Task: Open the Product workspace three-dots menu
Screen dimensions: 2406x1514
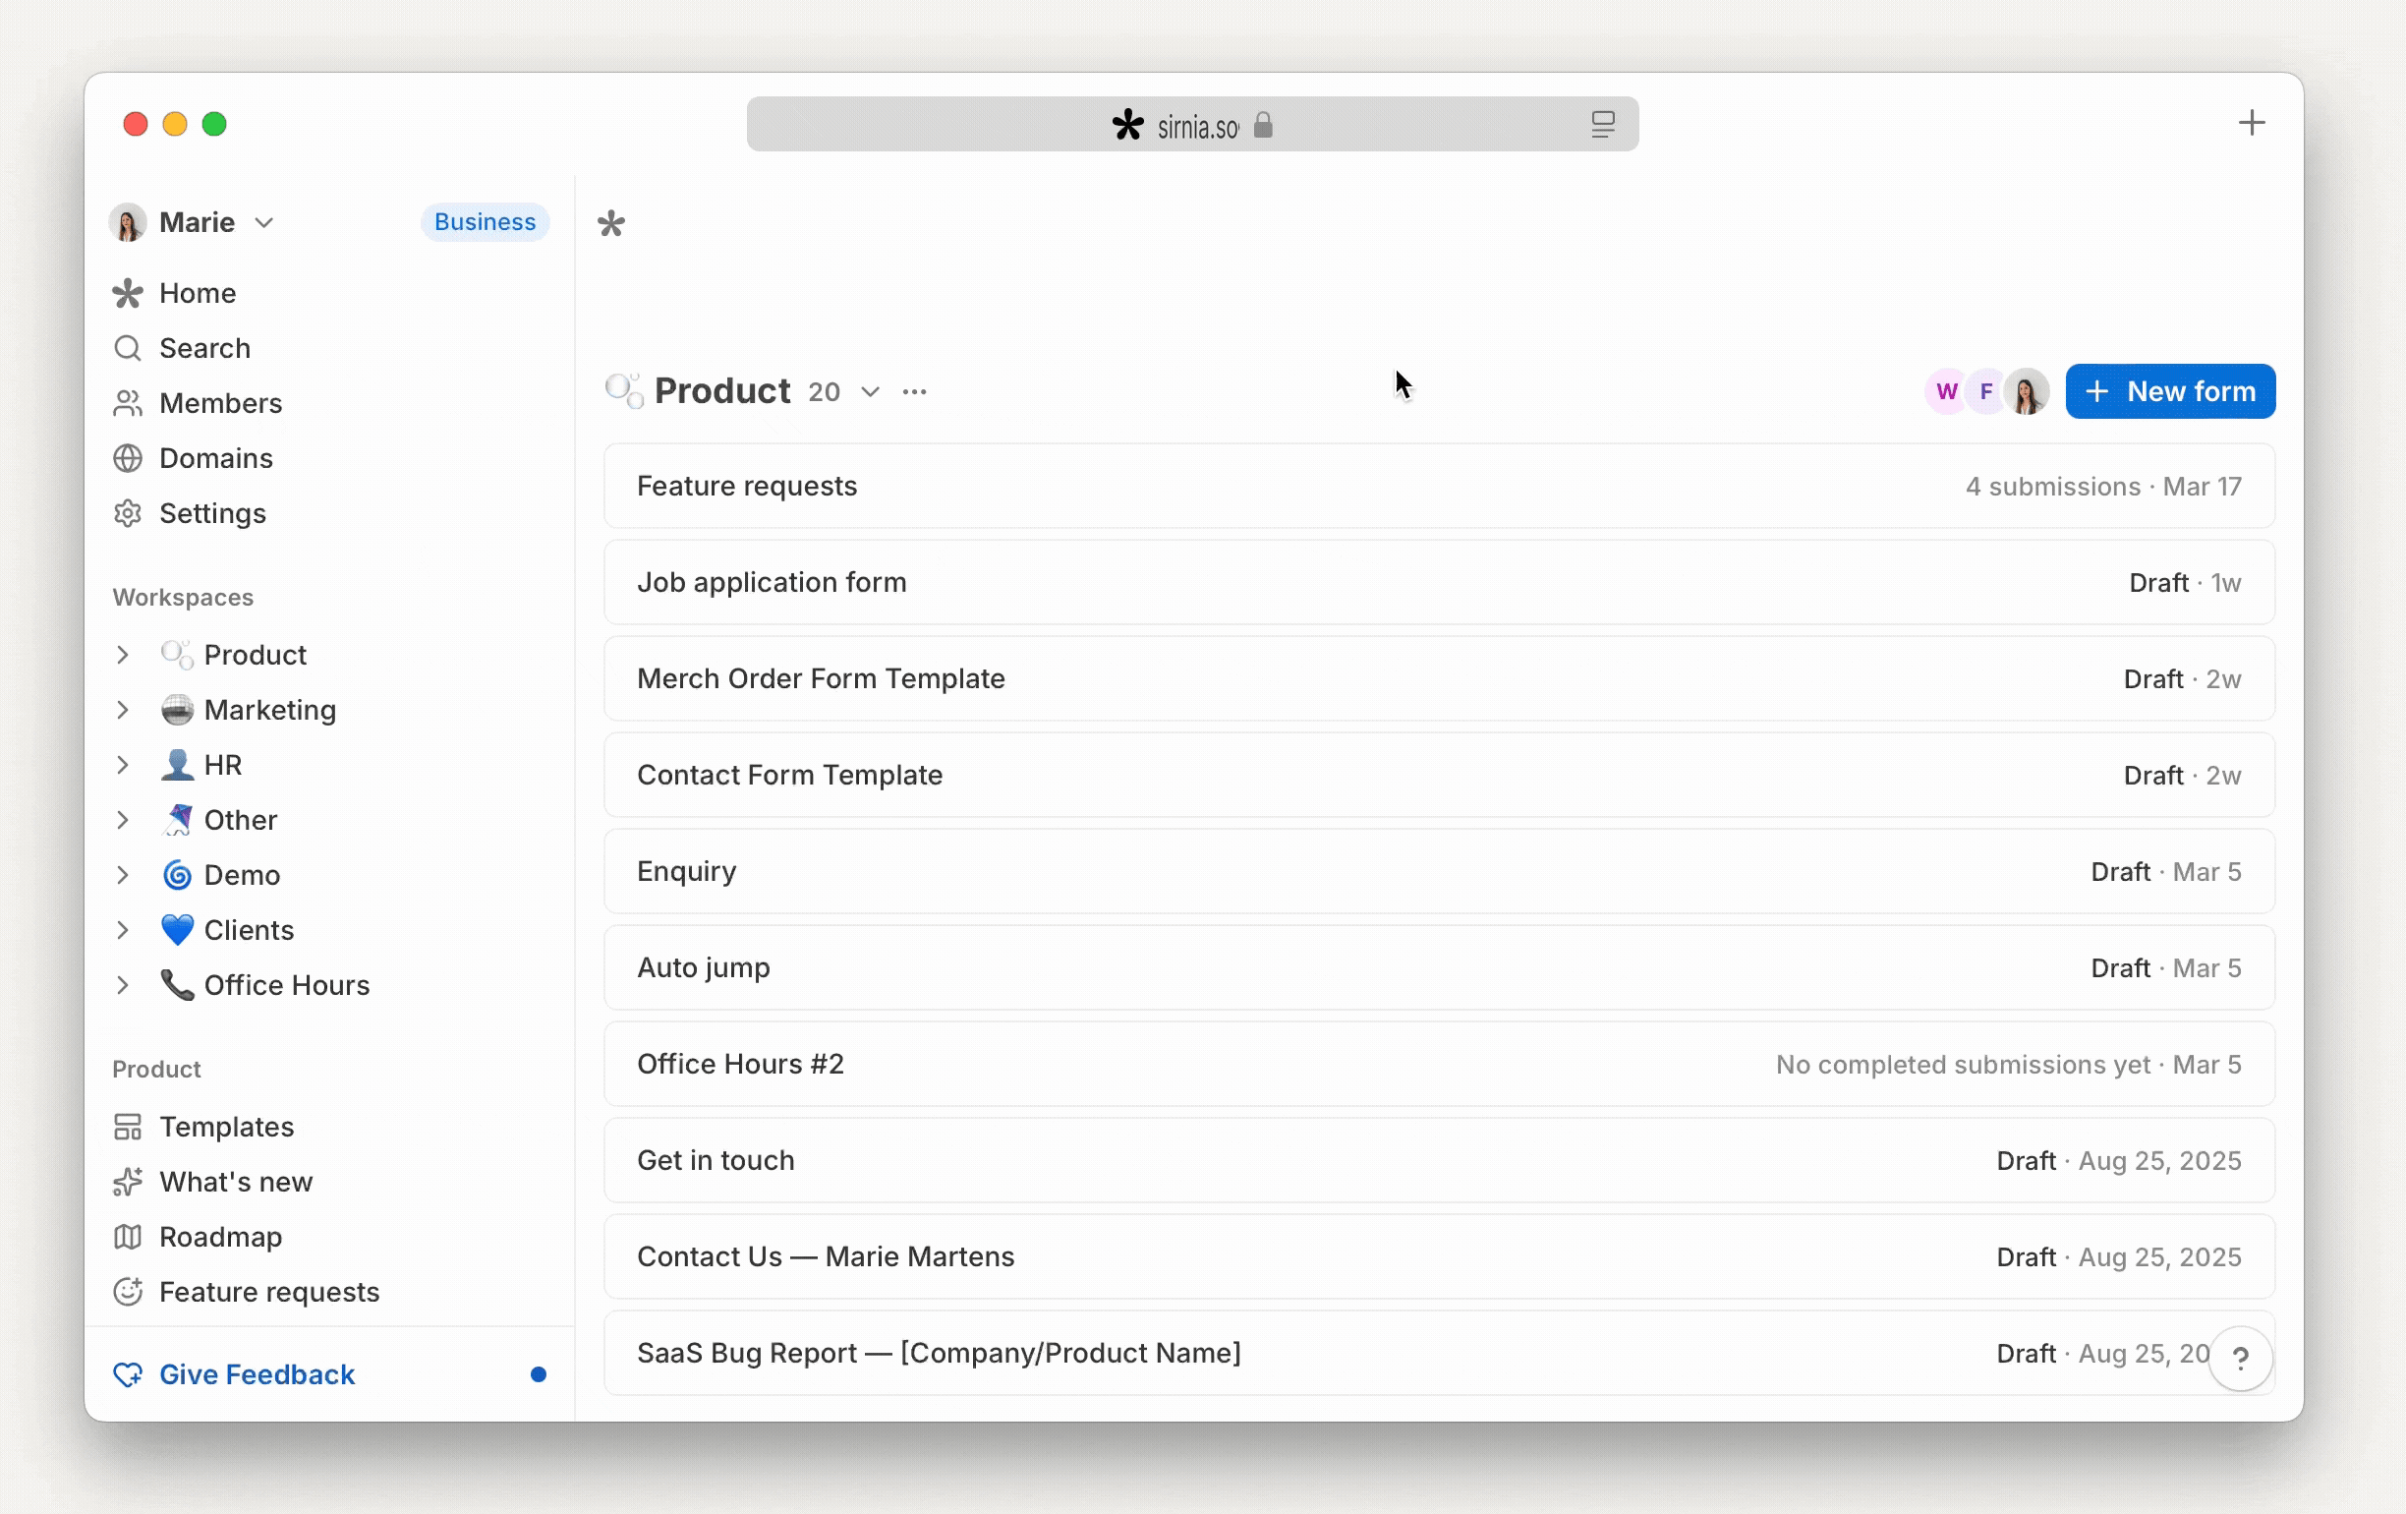Action: point(914,390)
